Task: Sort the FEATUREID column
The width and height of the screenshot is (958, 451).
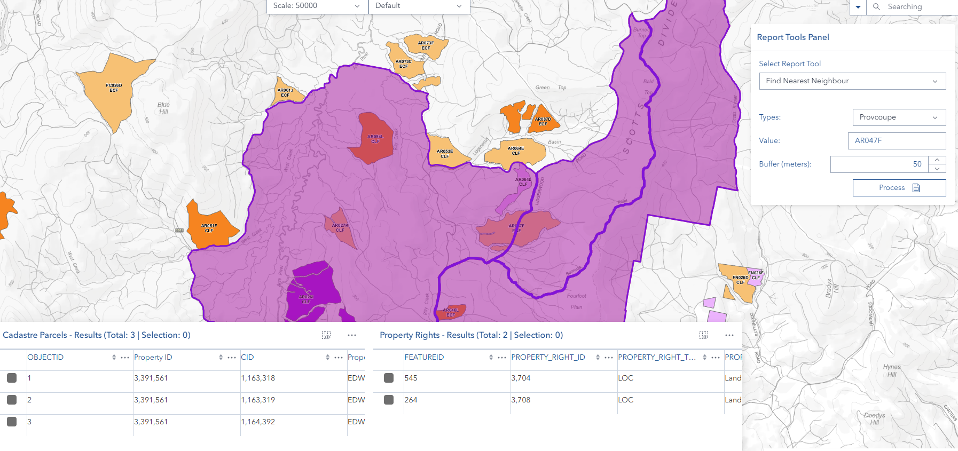Action: click(491, 357)
